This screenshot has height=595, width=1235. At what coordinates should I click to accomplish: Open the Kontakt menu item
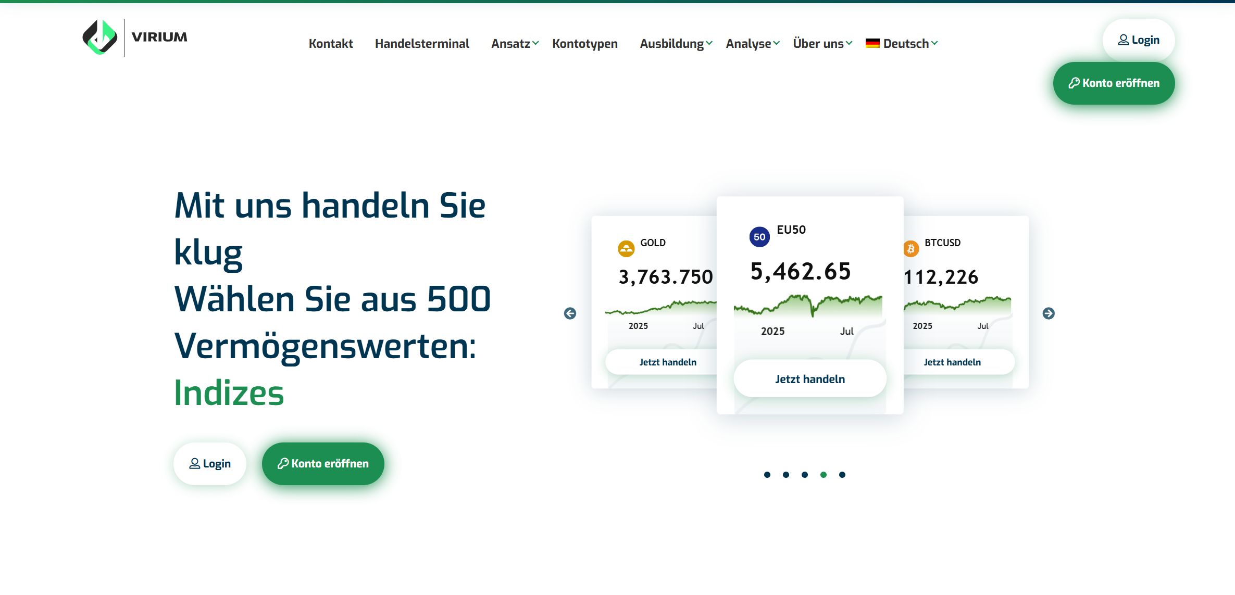331,44
